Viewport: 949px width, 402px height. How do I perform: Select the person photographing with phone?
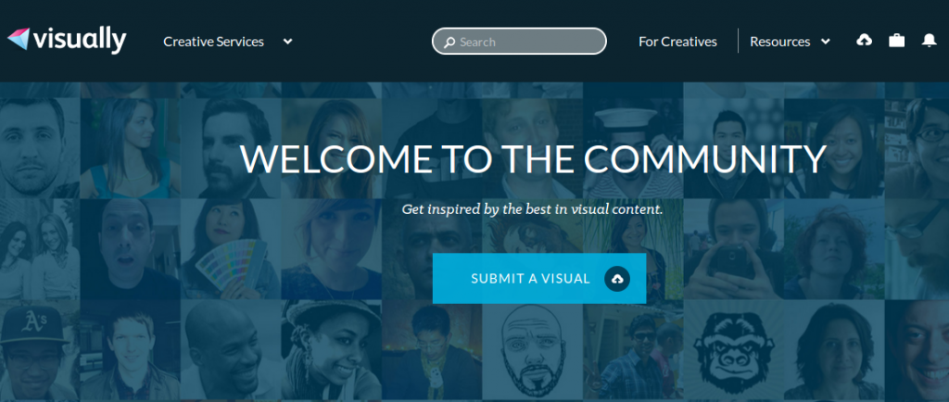(x=734, y=250)
